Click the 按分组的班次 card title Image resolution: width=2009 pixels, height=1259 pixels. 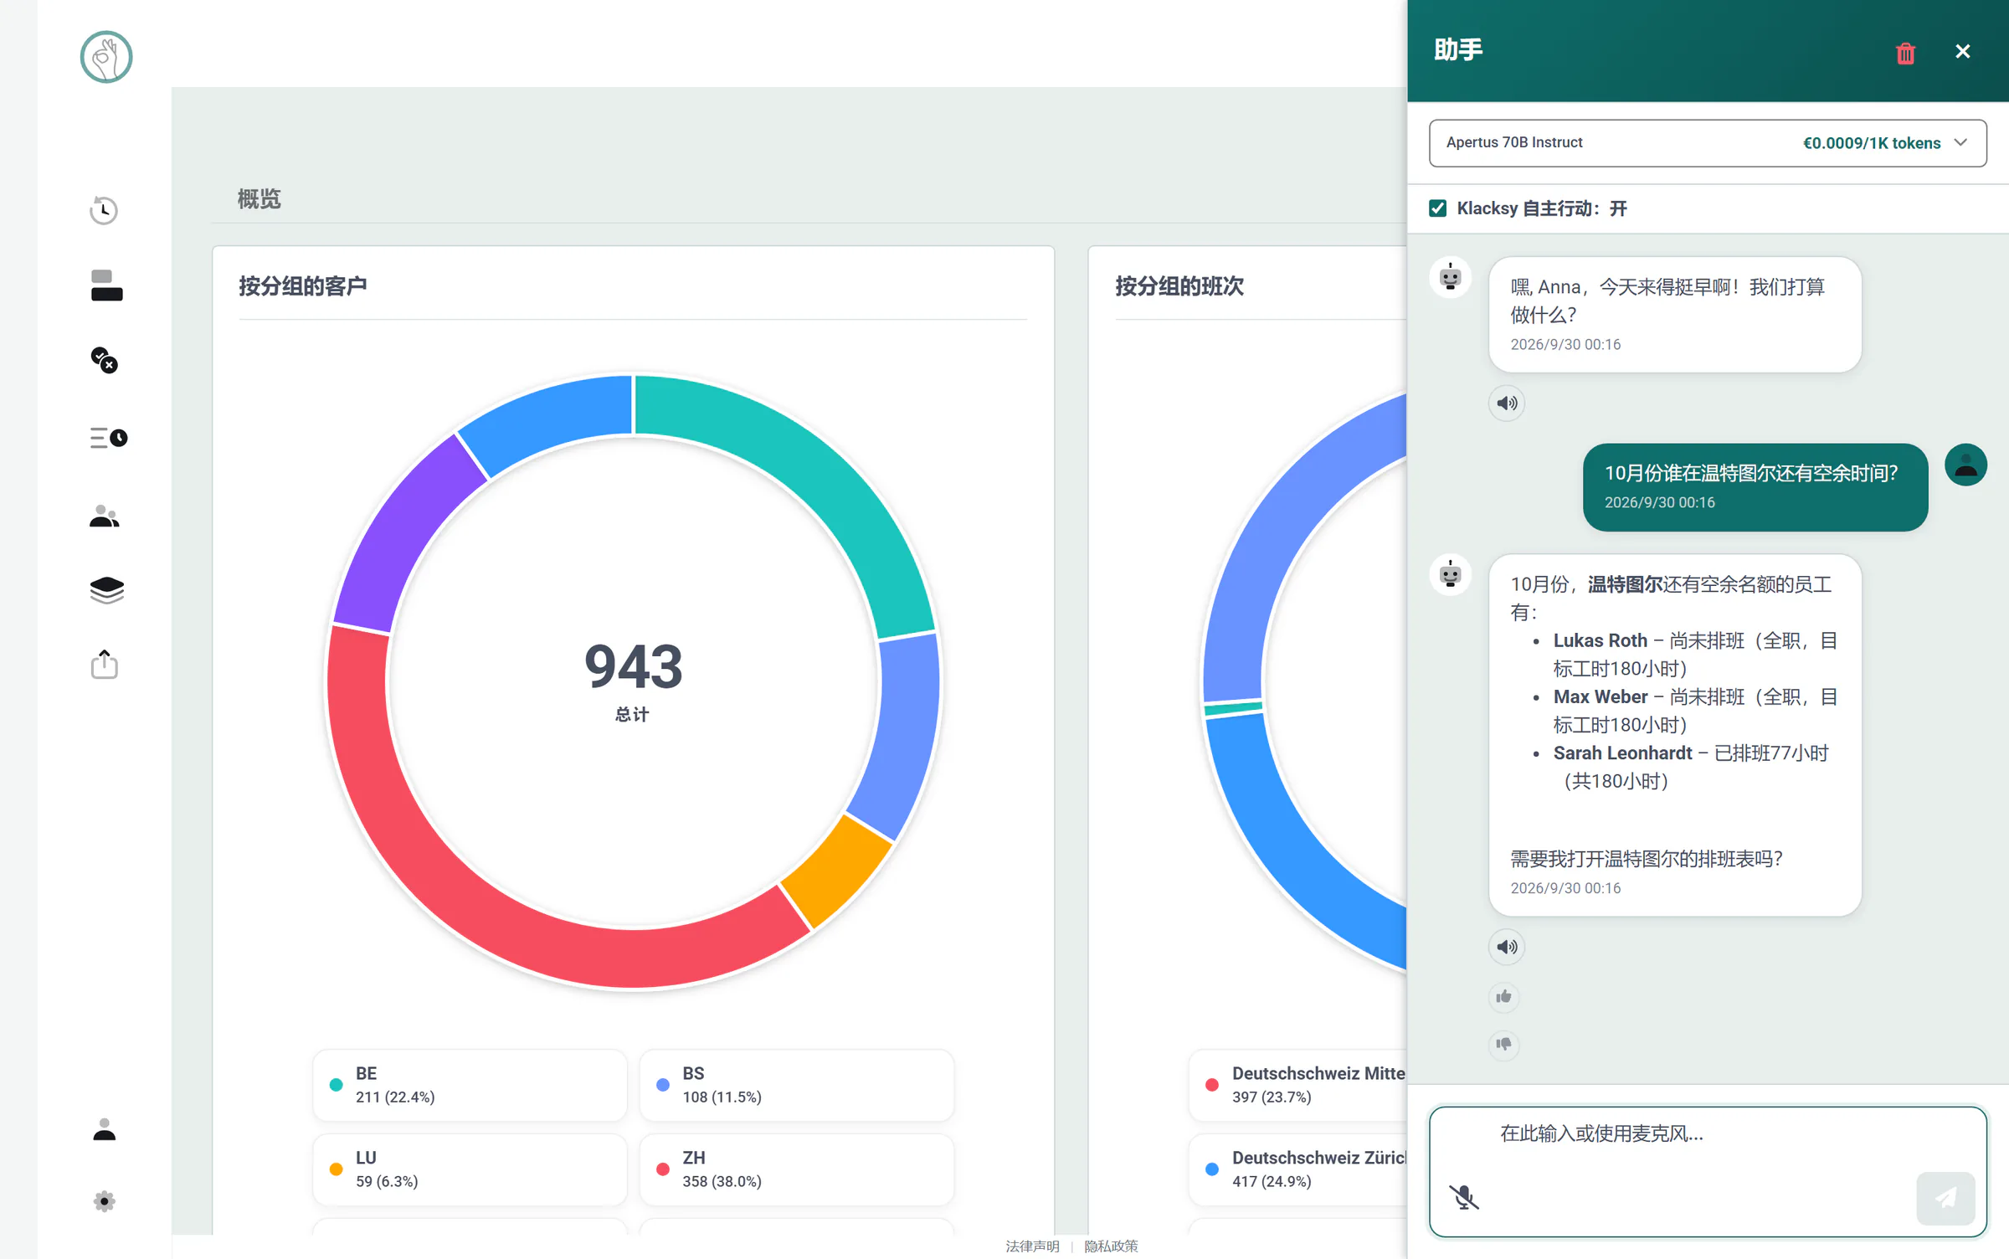click(x=1179, y=286)
